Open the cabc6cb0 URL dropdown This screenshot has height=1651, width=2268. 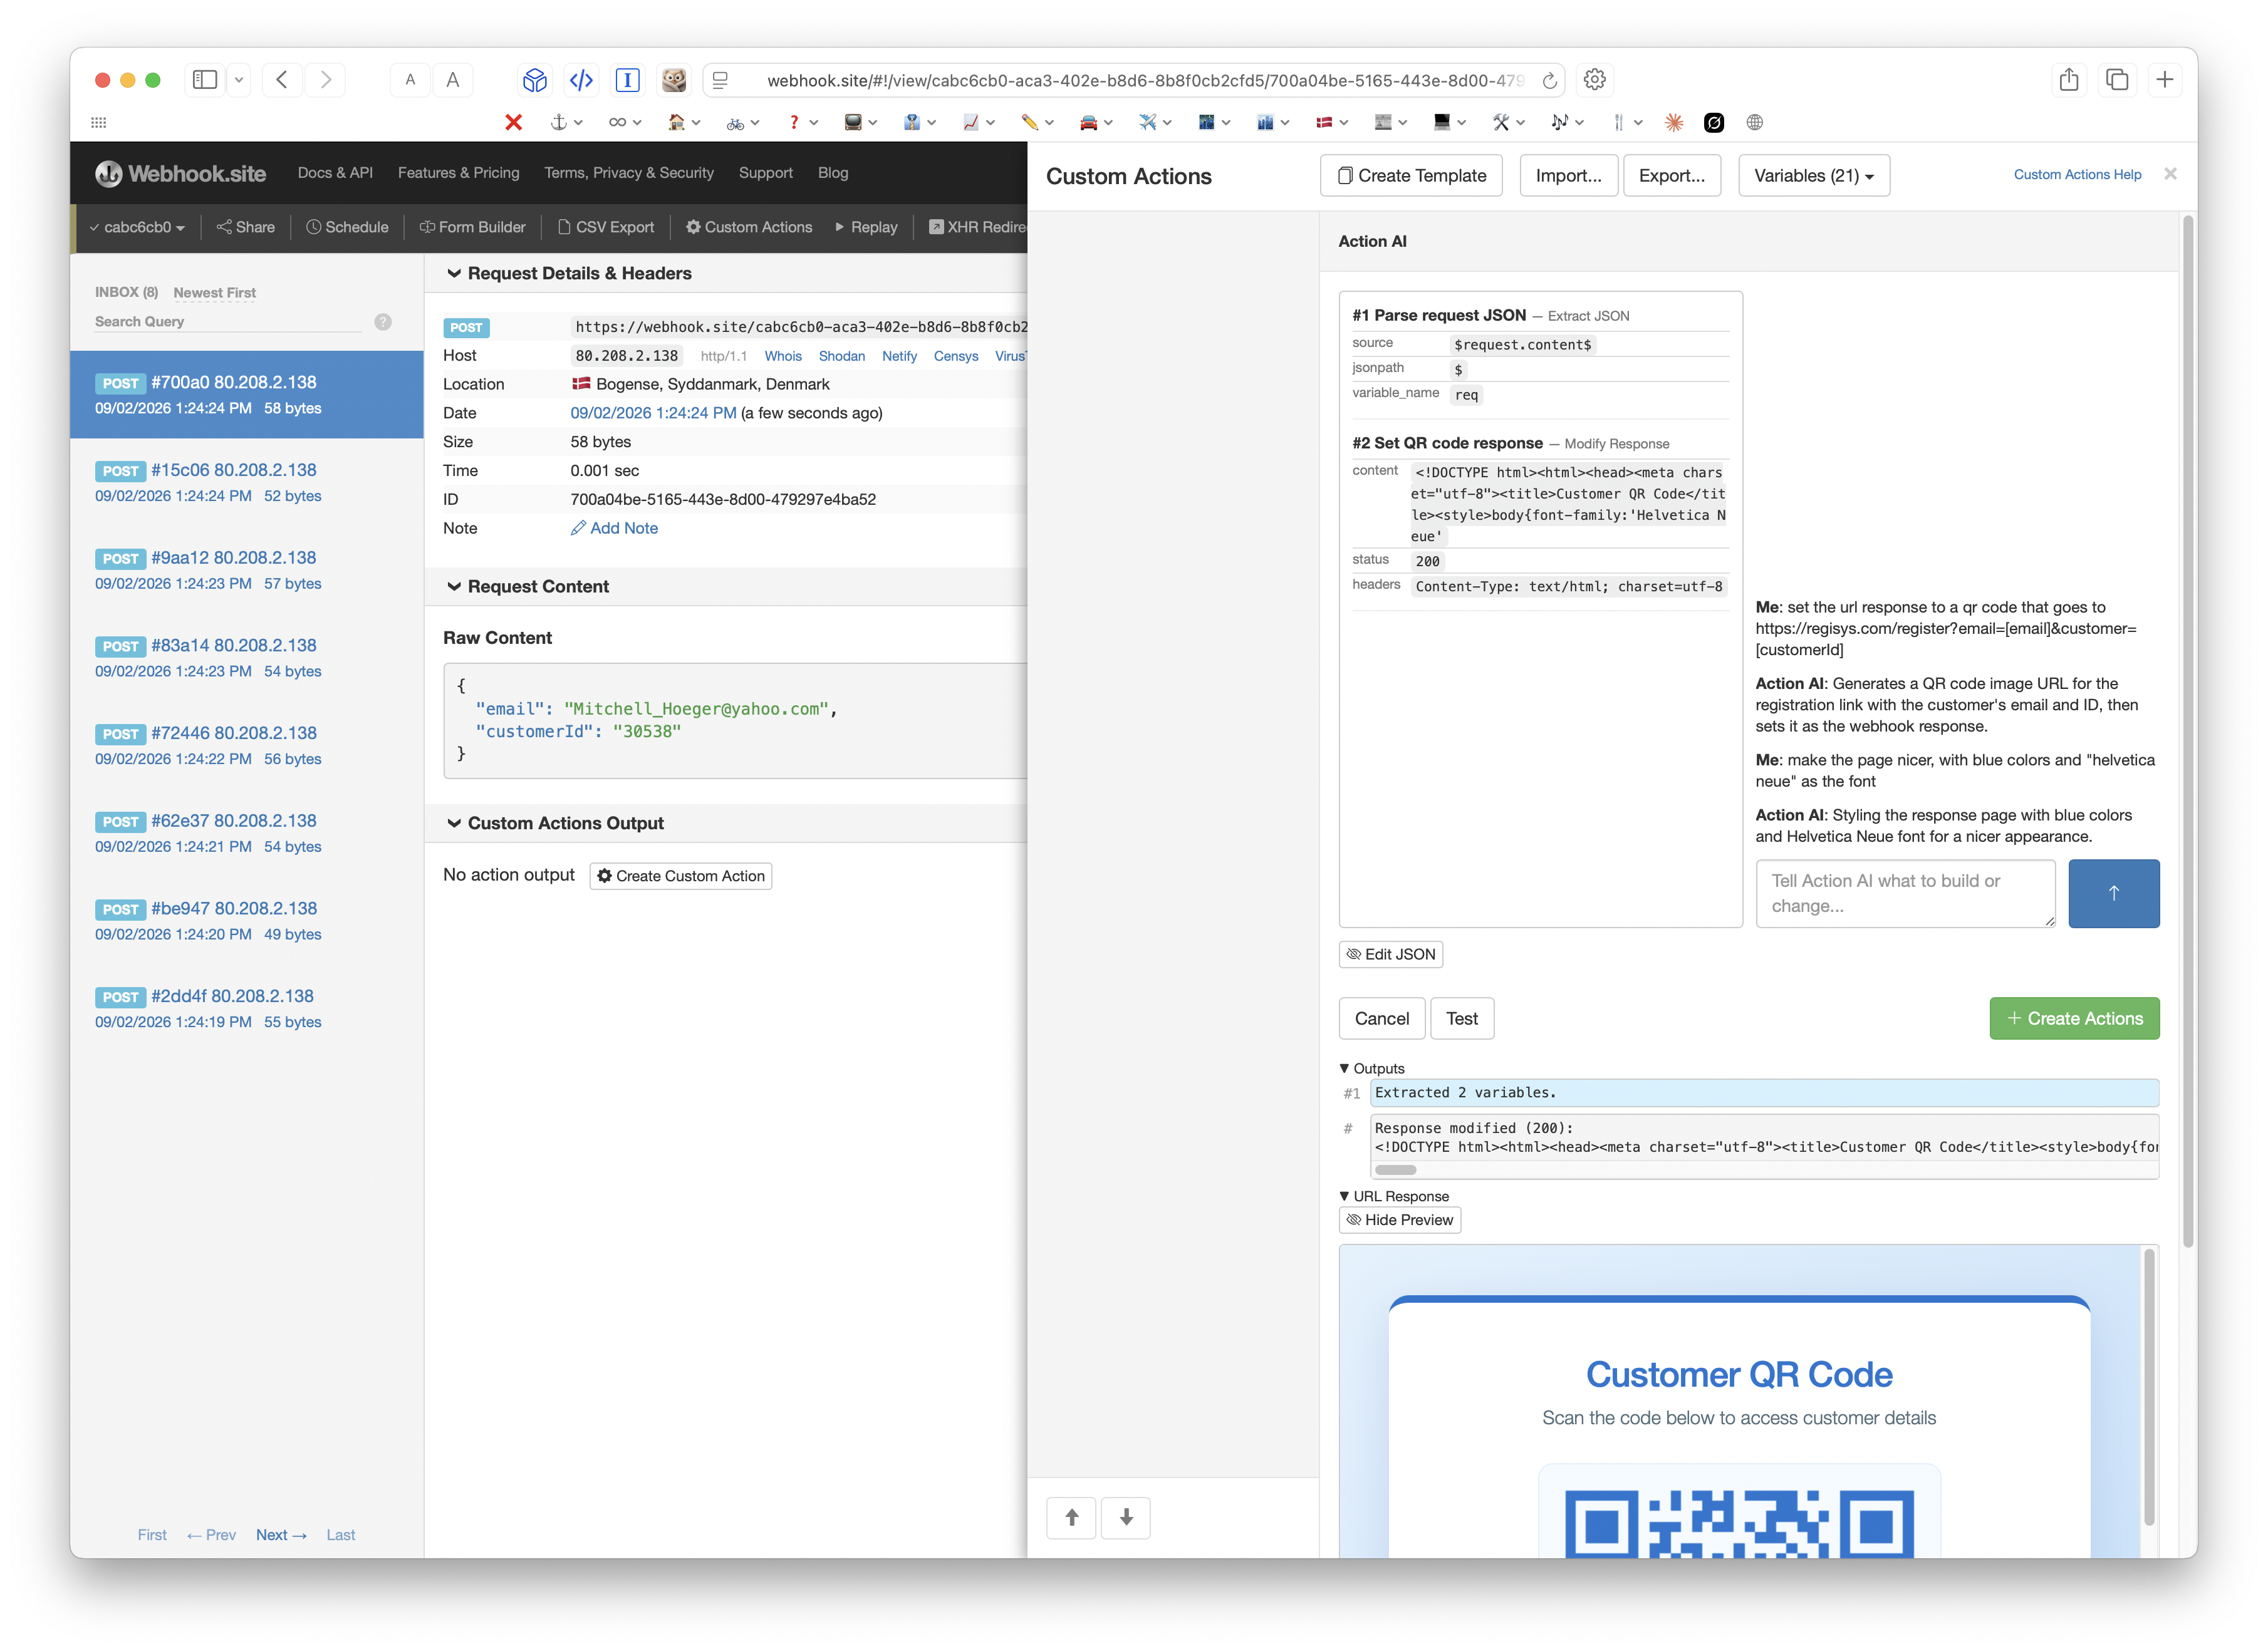[137, 227]
